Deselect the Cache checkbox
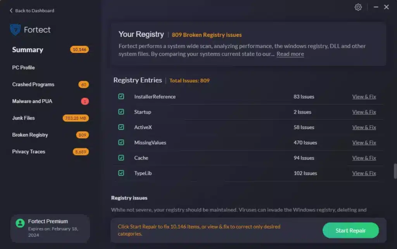This screenshot has height=249, width=397. click(121, 158)
